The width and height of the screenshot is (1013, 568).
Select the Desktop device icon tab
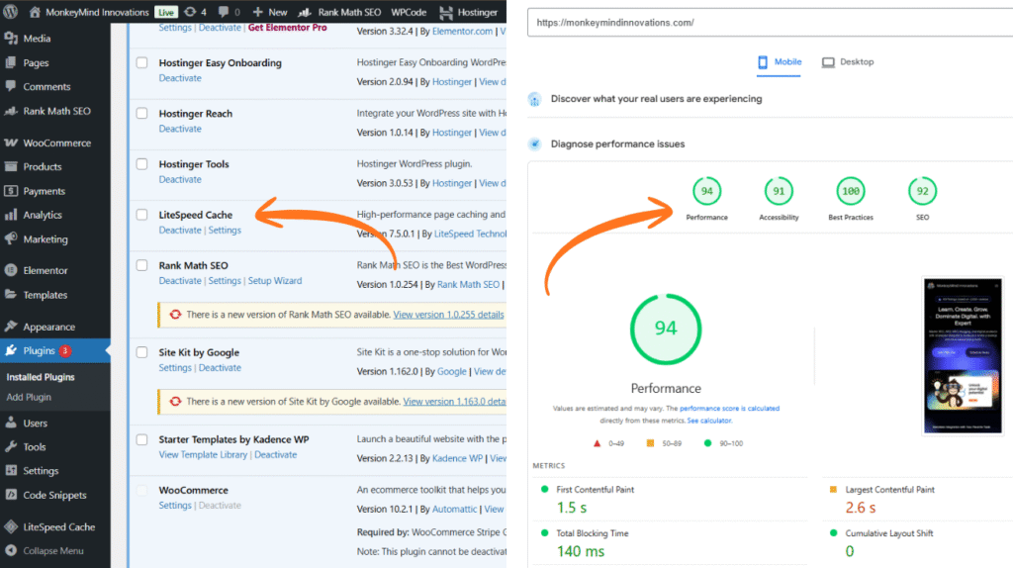pos(828,62)
